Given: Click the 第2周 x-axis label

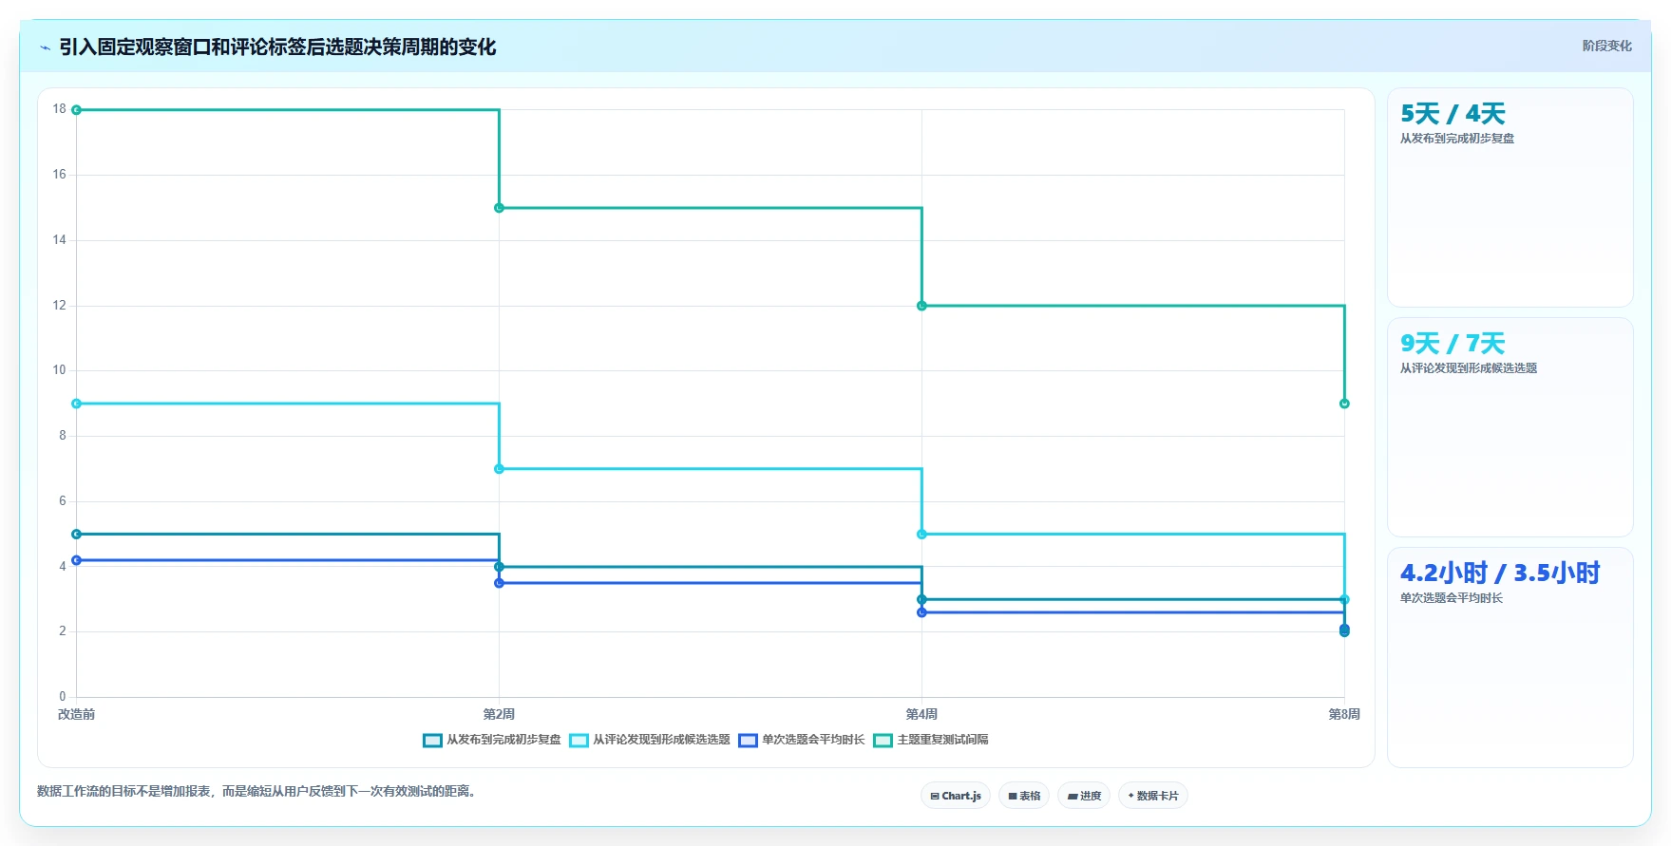Looking at the screenshot, I should tap(499, 715).
